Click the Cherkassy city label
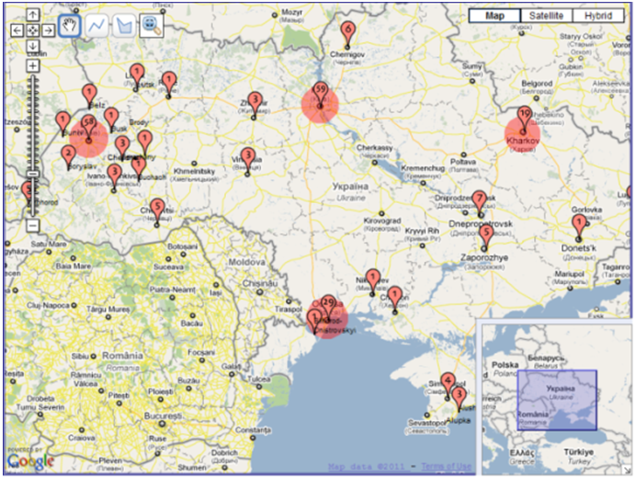Screen dimensions: 636x479 (x=374, y=148)
